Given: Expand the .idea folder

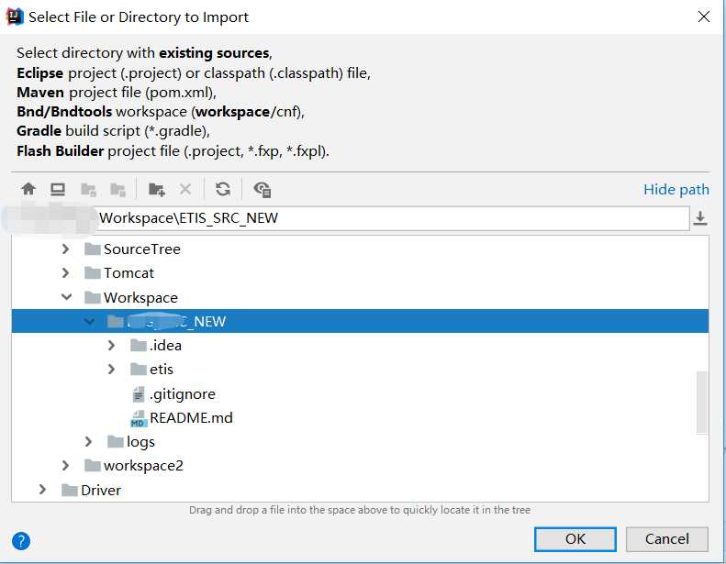Looking at the screenshot, I should click(x=111, y=345).
